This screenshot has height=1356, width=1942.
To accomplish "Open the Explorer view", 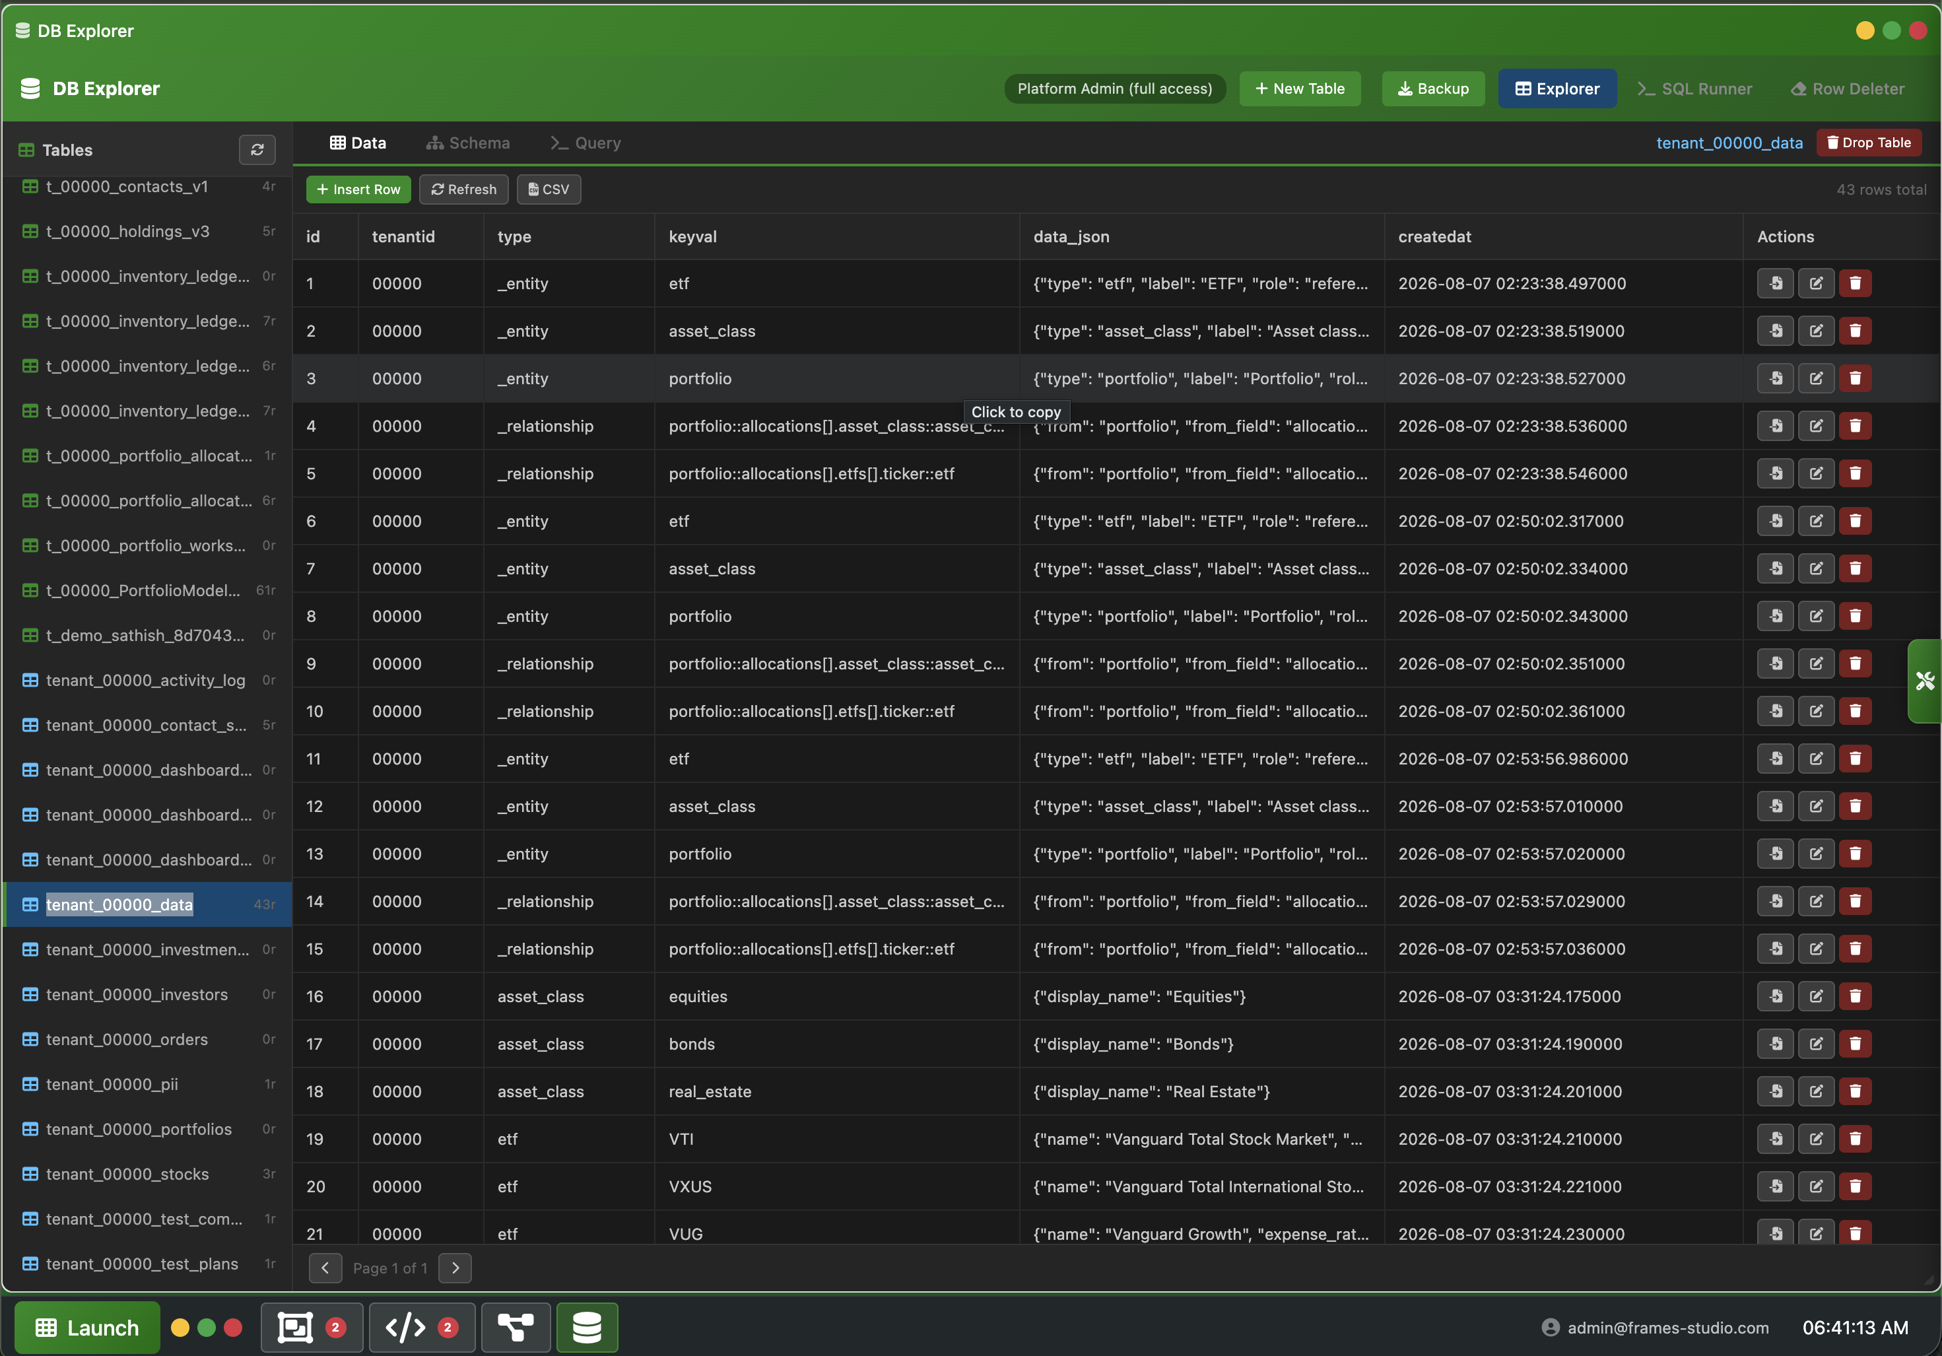I will coord(1557,89).
